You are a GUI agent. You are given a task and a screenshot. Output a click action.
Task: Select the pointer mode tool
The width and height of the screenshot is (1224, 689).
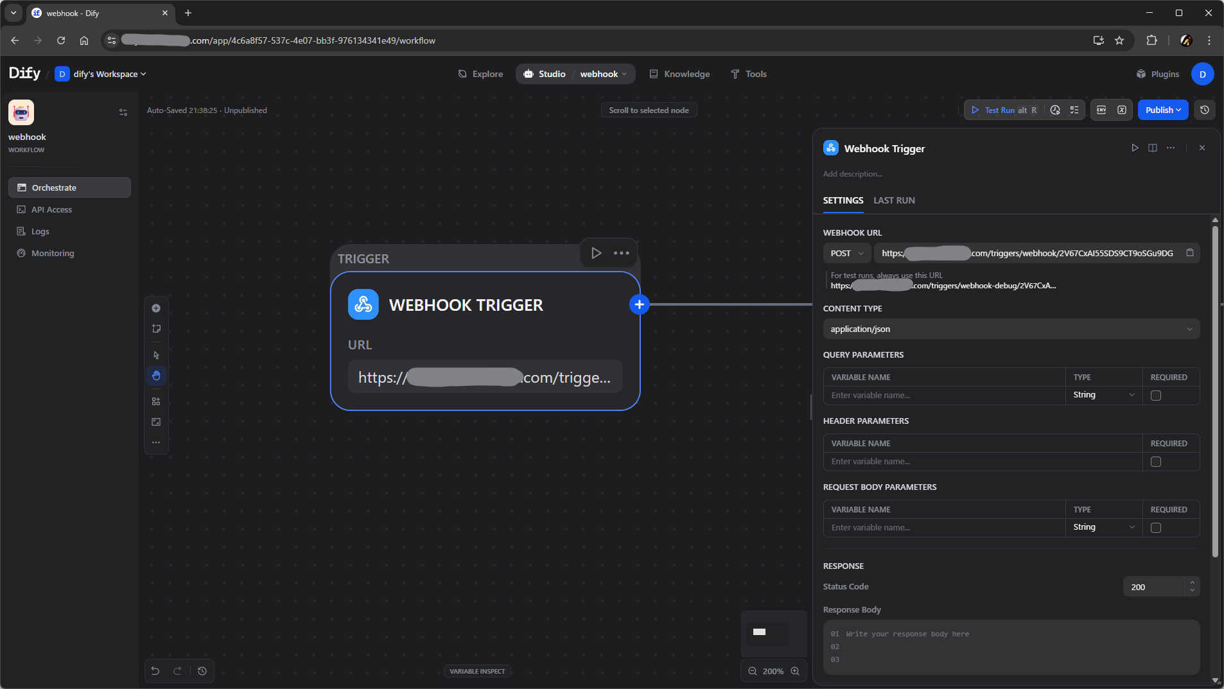click(156, 355)
